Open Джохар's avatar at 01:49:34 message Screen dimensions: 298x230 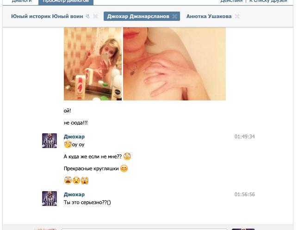(x=50, y=141)
